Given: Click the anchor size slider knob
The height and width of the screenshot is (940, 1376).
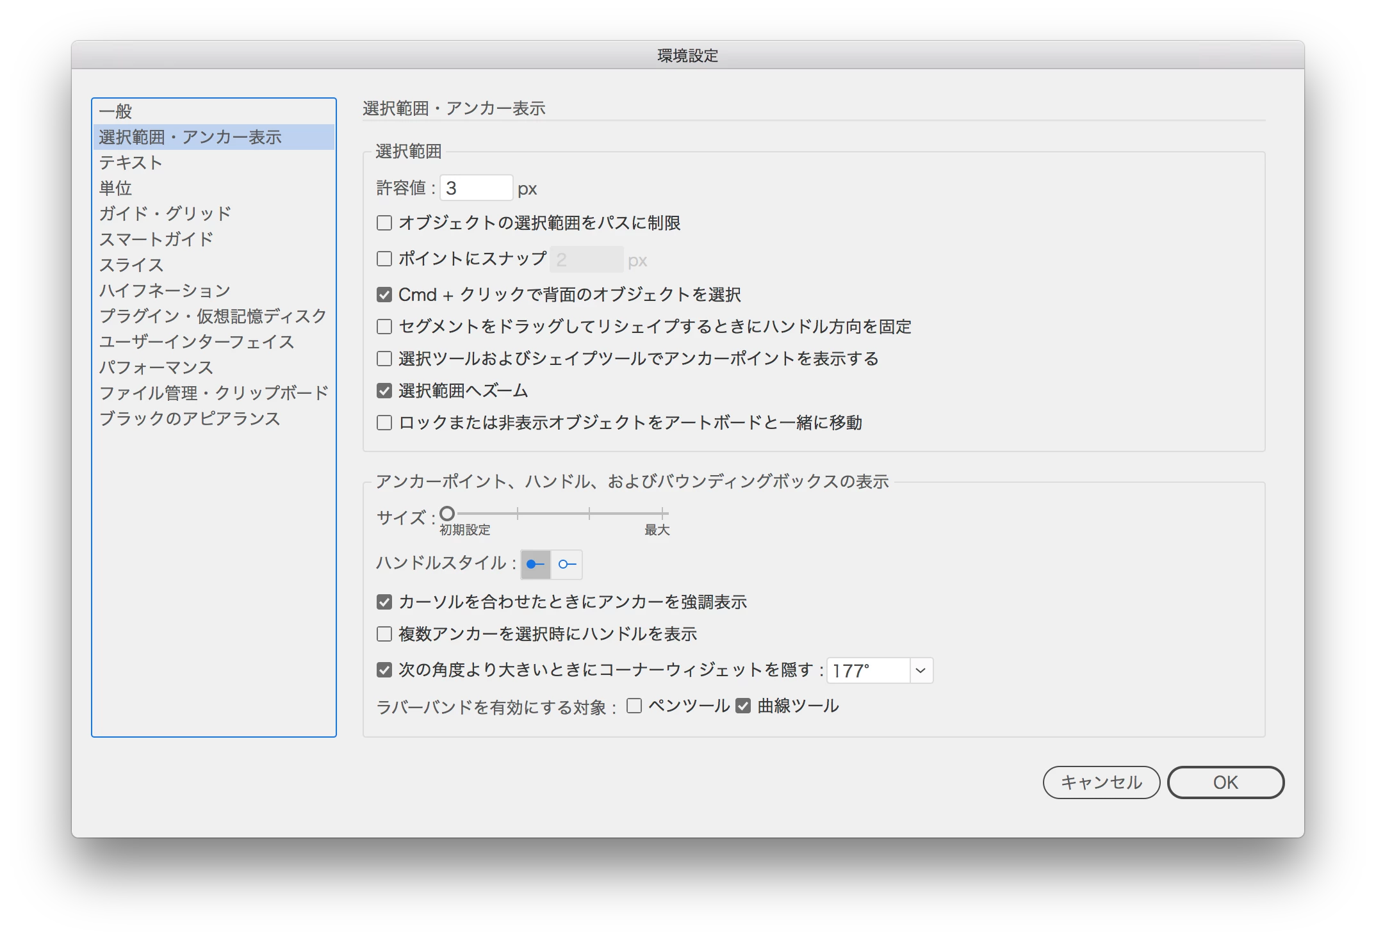Looking at the screenshot, I should pyautogui.click(x=447, y=514).
